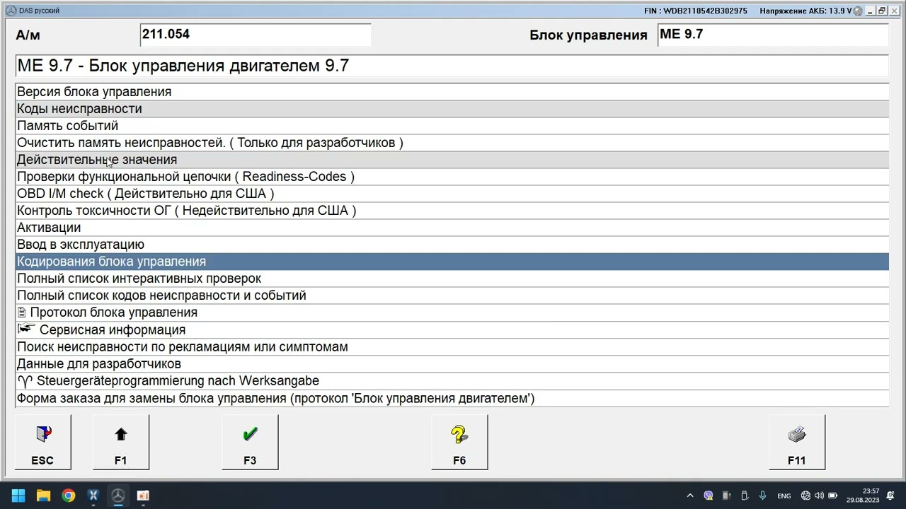Open Полный список кодов неисправности и событий
The width and height of the screenshot is (906, 509).
452,296
